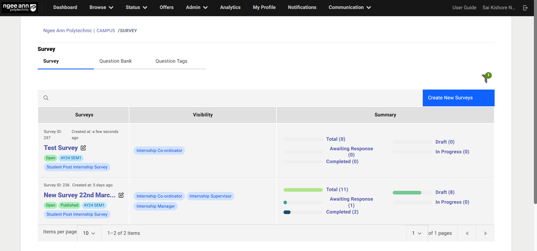Click the Create New Surveys button

(458, 98)
